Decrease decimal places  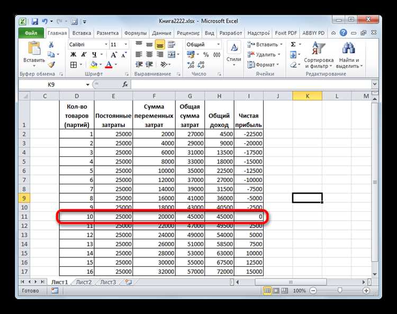(201, 65)
